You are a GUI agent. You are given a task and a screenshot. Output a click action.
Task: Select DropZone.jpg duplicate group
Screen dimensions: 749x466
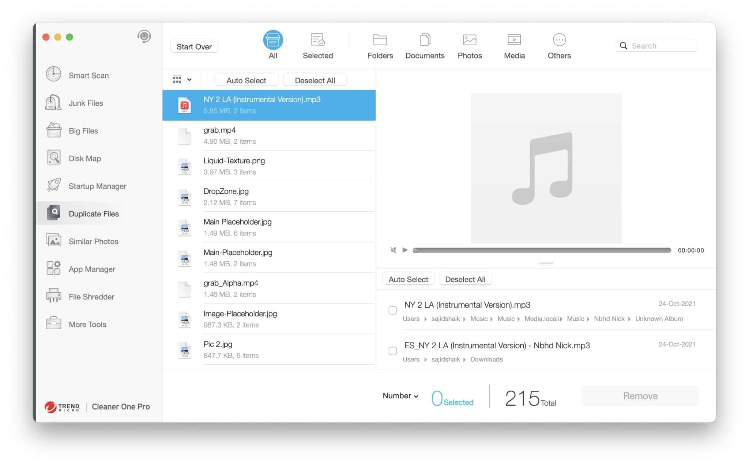(x=269, y=197)
